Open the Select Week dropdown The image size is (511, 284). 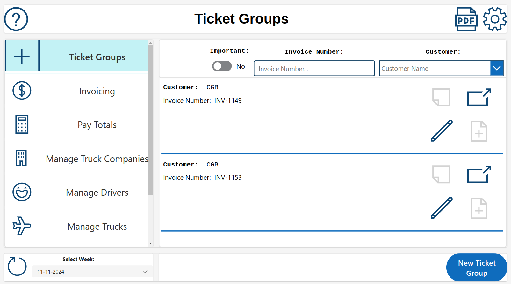click(92, 272)
